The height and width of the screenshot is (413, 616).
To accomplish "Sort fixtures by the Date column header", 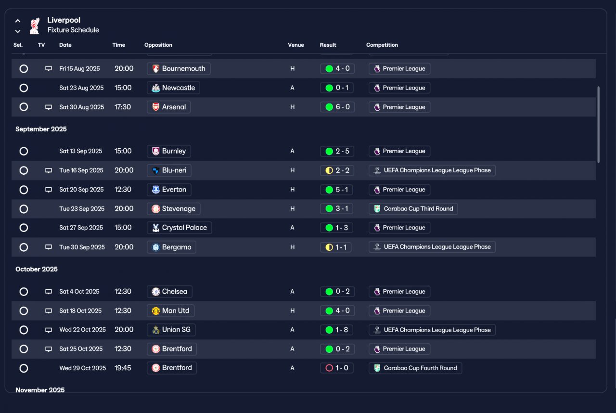I will (x=65, y=45).
